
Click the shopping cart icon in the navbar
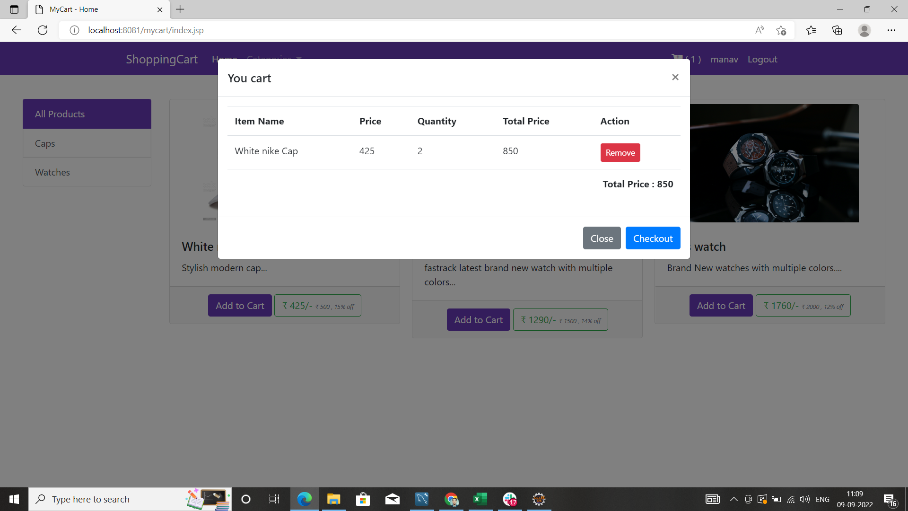point(678,58)
